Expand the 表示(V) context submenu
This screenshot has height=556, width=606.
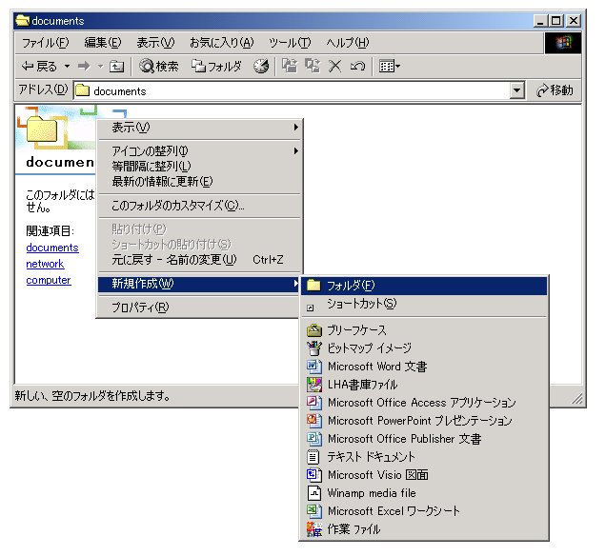pos(200,128)
